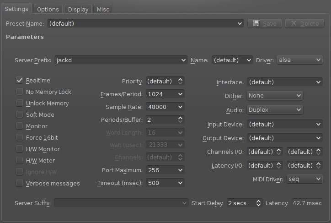Open the Display tab
Image resolution: width=331 pixels, height=223 pixels.
pos(78,9)
